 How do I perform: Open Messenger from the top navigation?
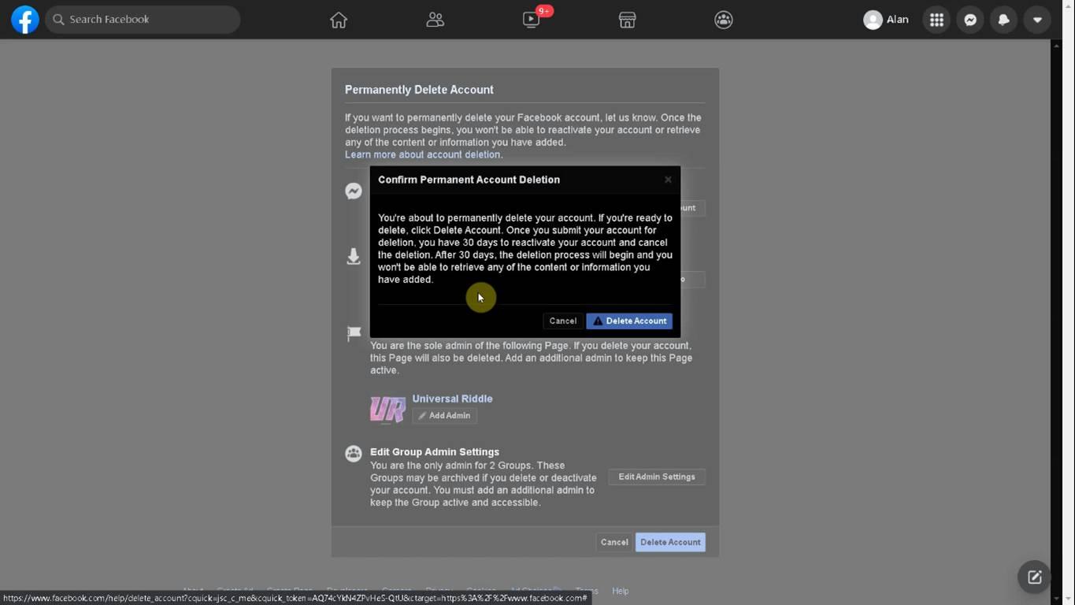point(969,19)
